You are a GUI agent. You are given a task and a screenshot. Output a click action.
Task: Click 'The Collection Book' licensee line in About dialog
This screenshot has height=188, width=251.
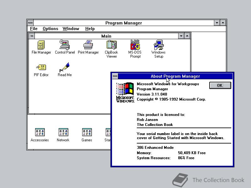155,125
